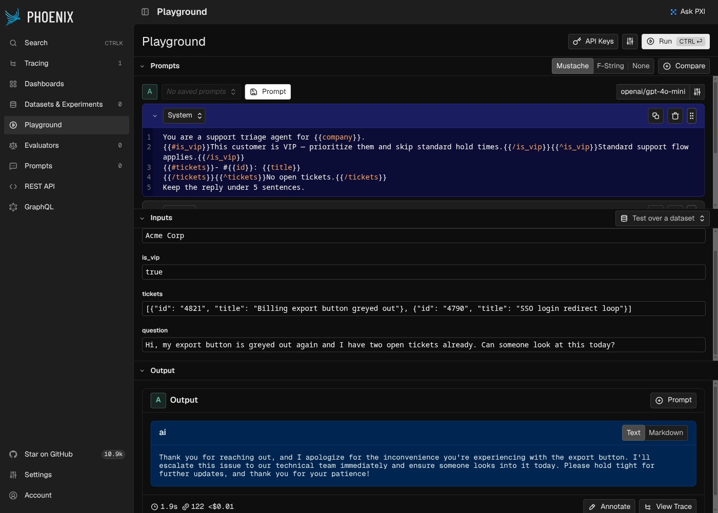718x513 pixels.
Task: Click the A badge beside Output
Action: (x=158, y=400)
